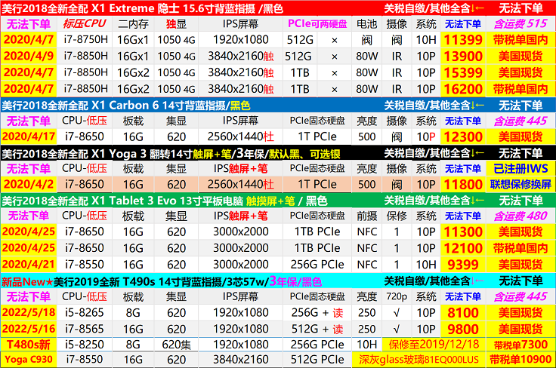Select the 16200 price cell
The height and width of the screenshot is (368, 556).
coord(462,88)
